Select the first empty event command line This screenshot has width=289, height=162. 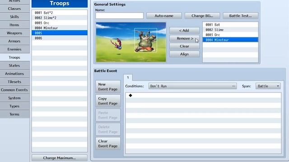203,95
